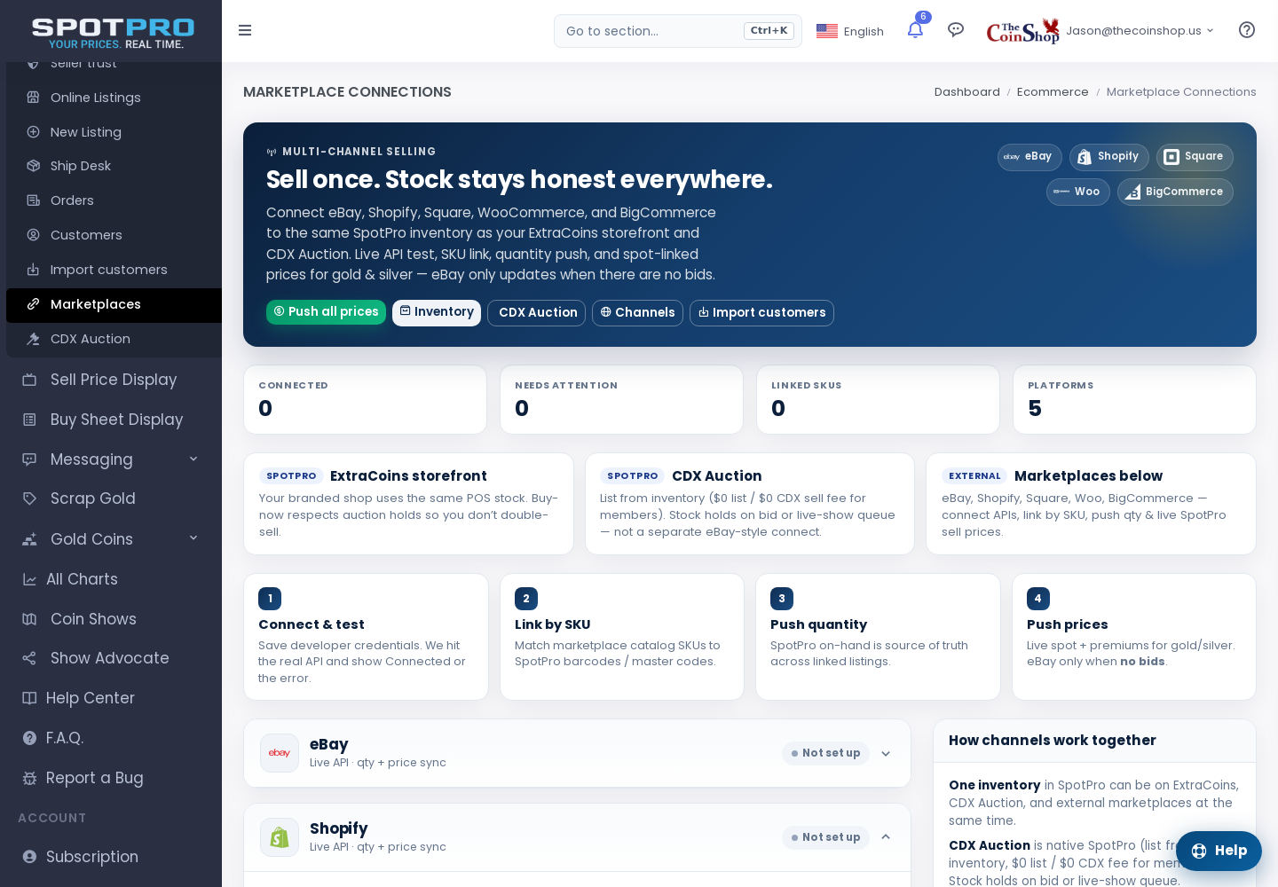This screenshot has height=887, width=1278.
Task: Click the ExtraCoins storefront info card
Action: click(x=408, y=504)
